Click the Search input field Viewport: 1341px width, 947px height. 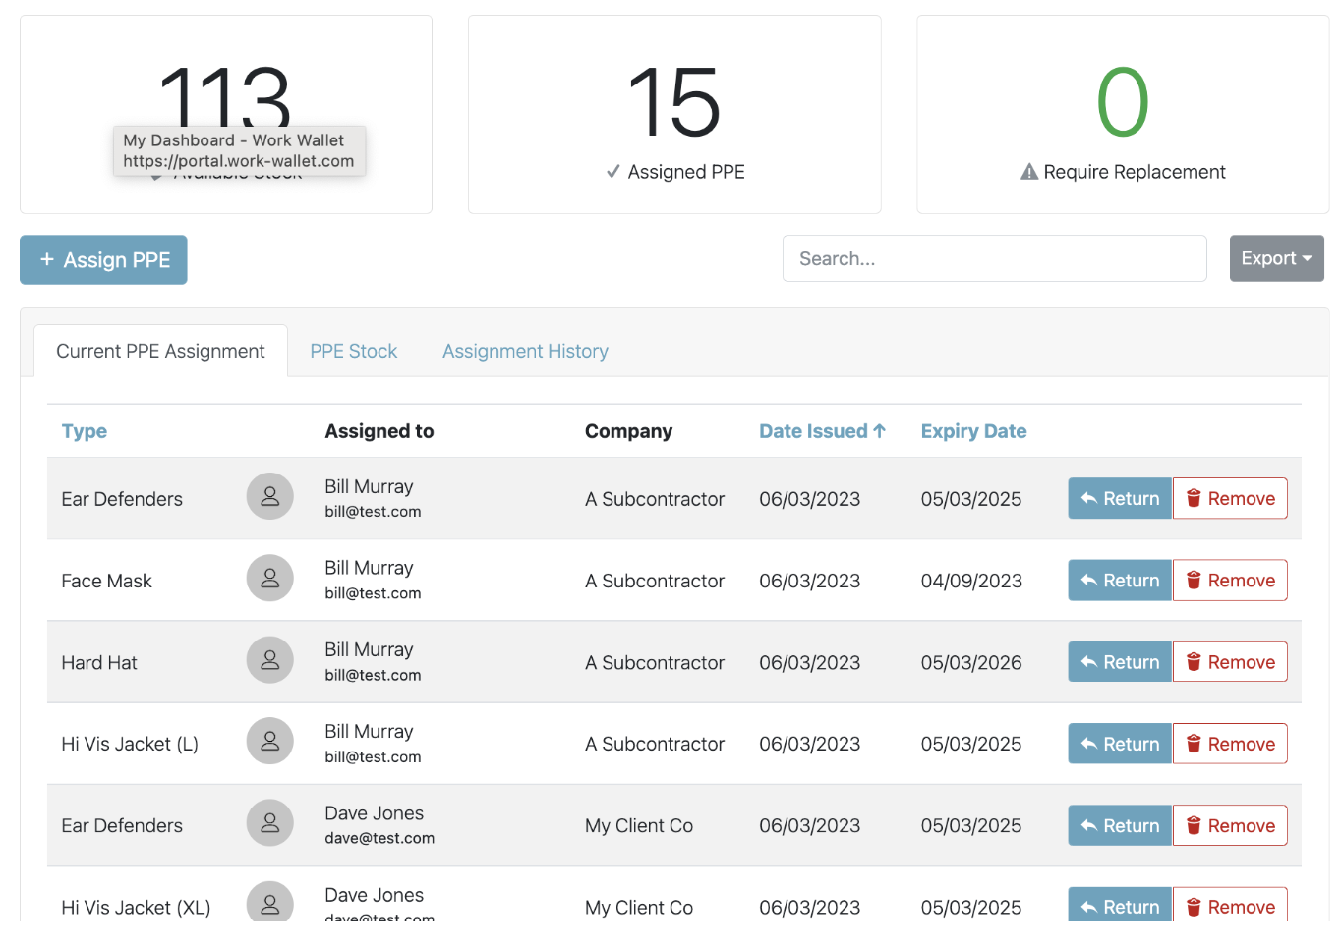click(993, 258)
